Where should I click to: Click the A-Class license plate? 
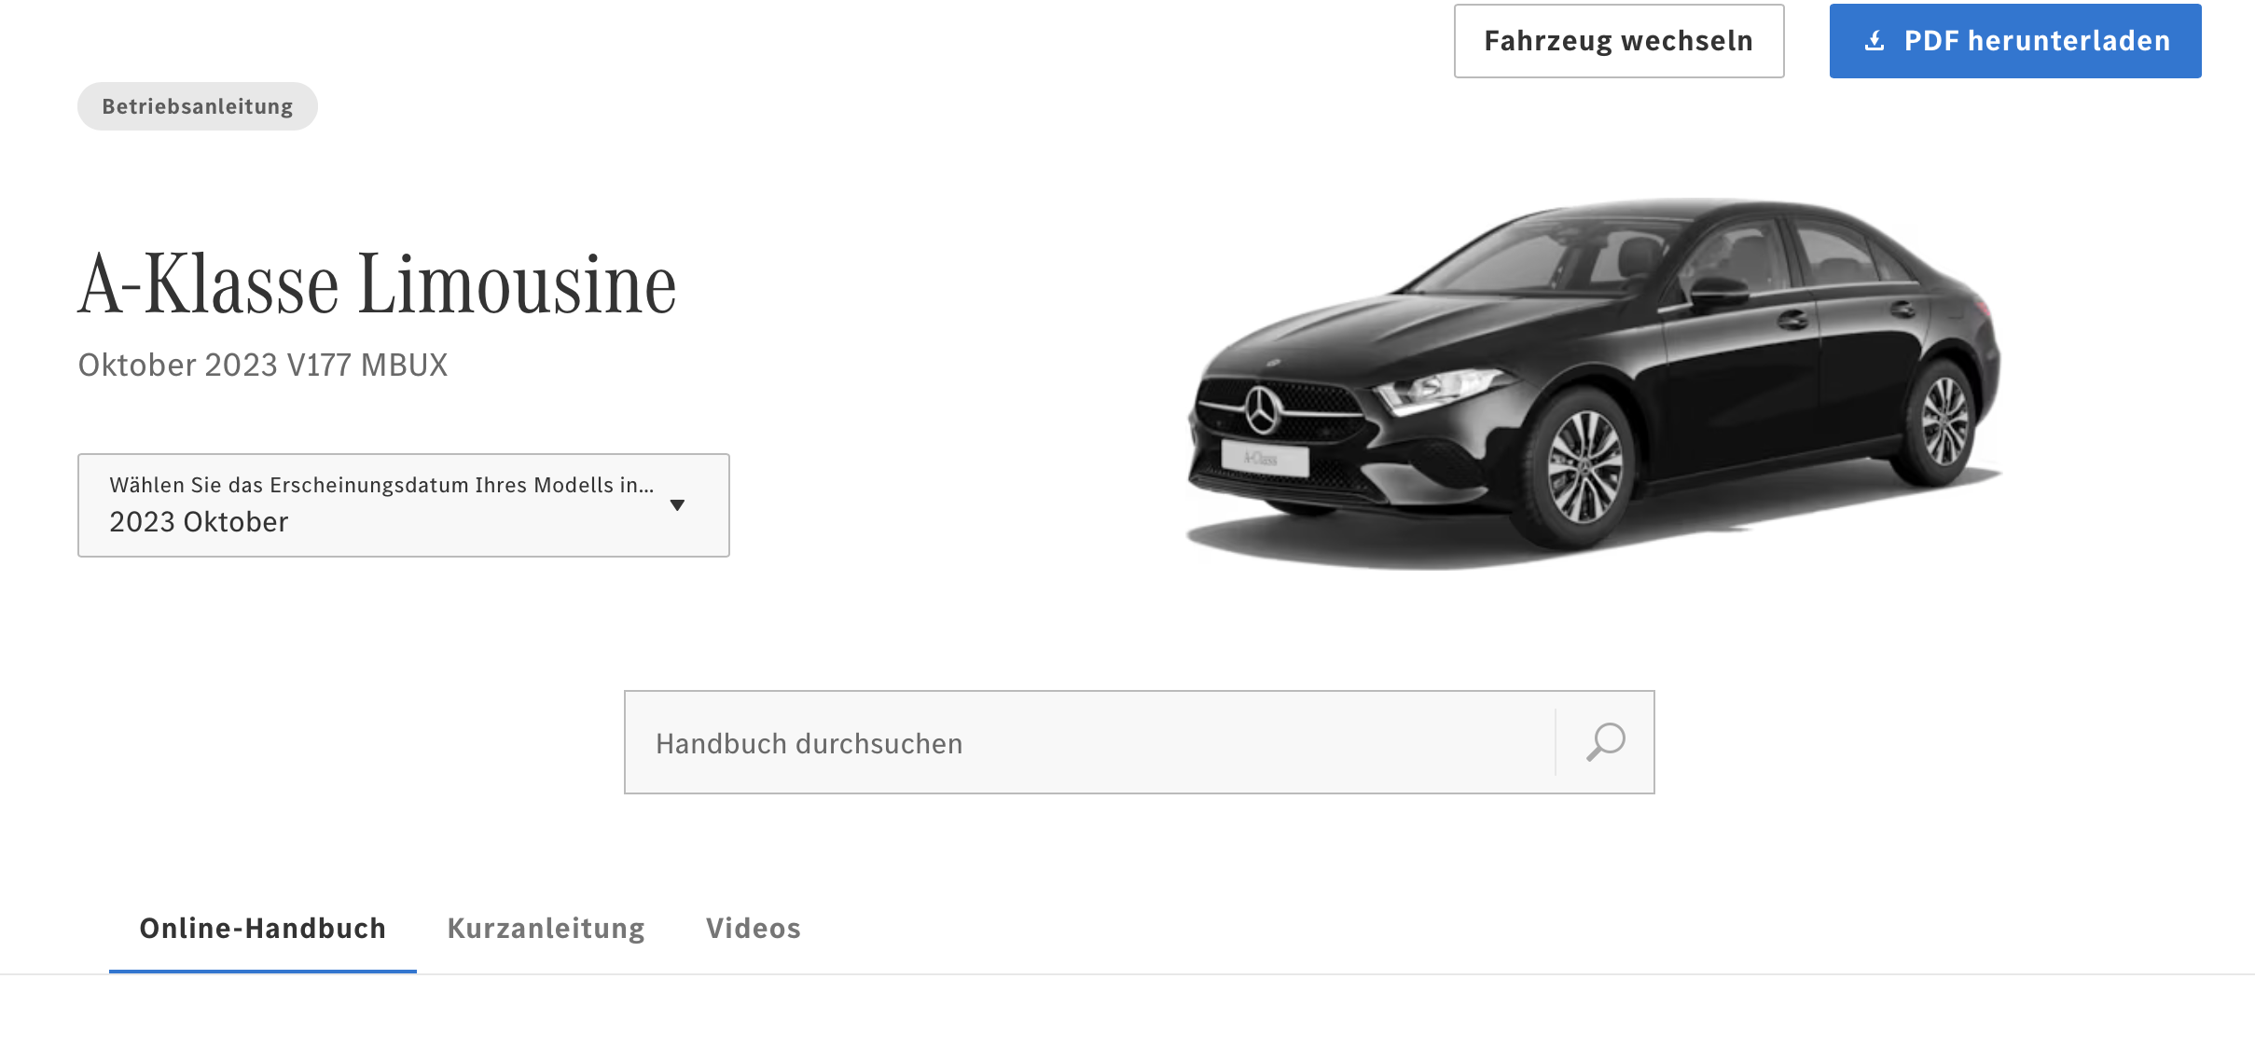click(1265, 459)
